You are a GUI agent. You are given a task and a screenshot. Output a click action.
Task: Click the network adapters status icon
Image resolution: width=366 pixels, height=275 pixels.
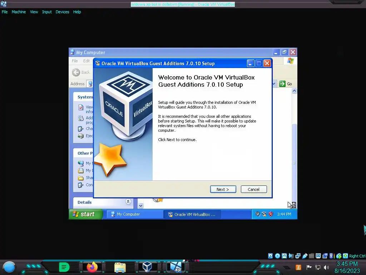[x=298, y=256]
